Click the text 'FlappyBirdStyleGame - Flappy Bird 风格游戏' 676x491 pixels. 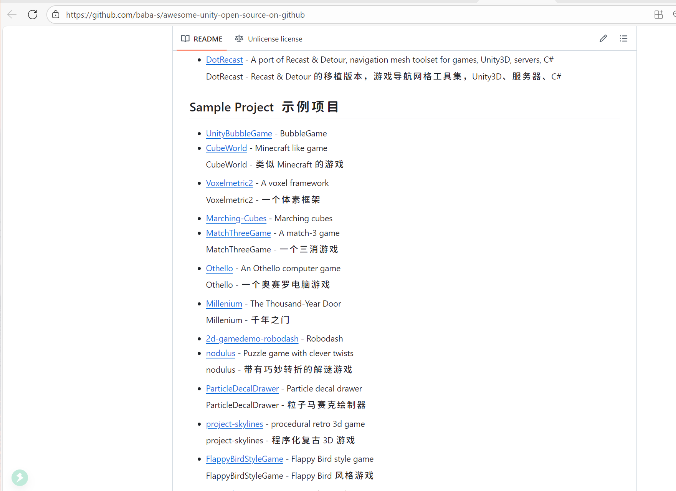(290, 476)
